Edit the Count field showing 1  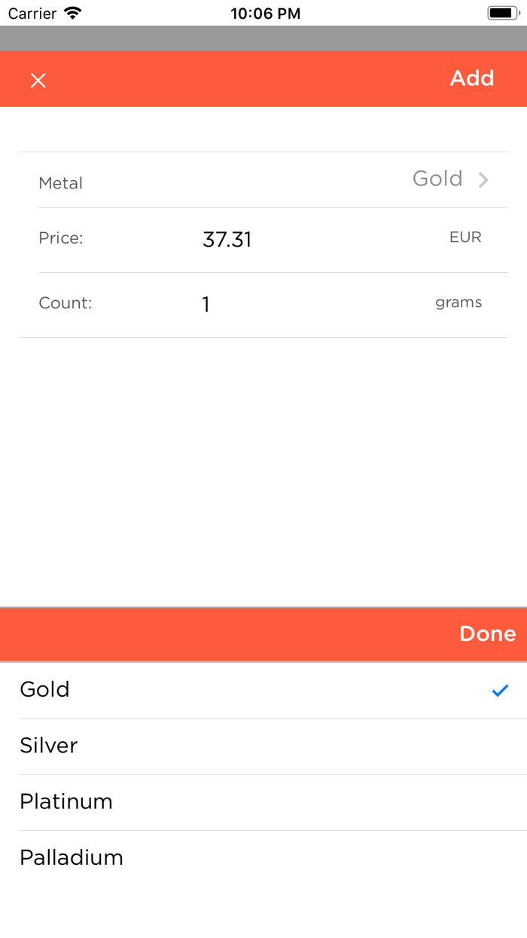click(x=206, y=305)
